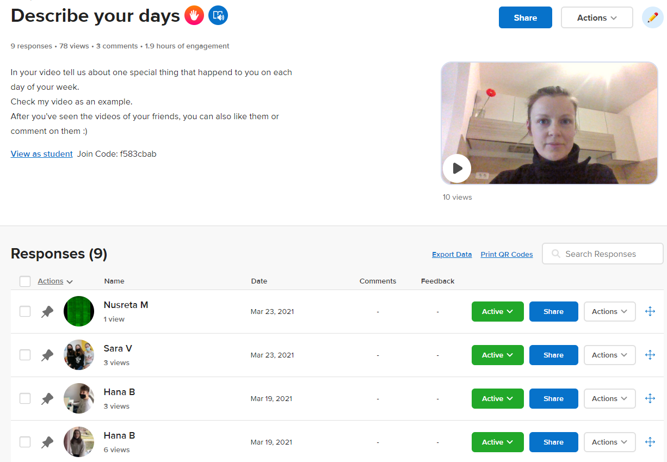Open the View as student link
The image size is (667, 462).
42,154
